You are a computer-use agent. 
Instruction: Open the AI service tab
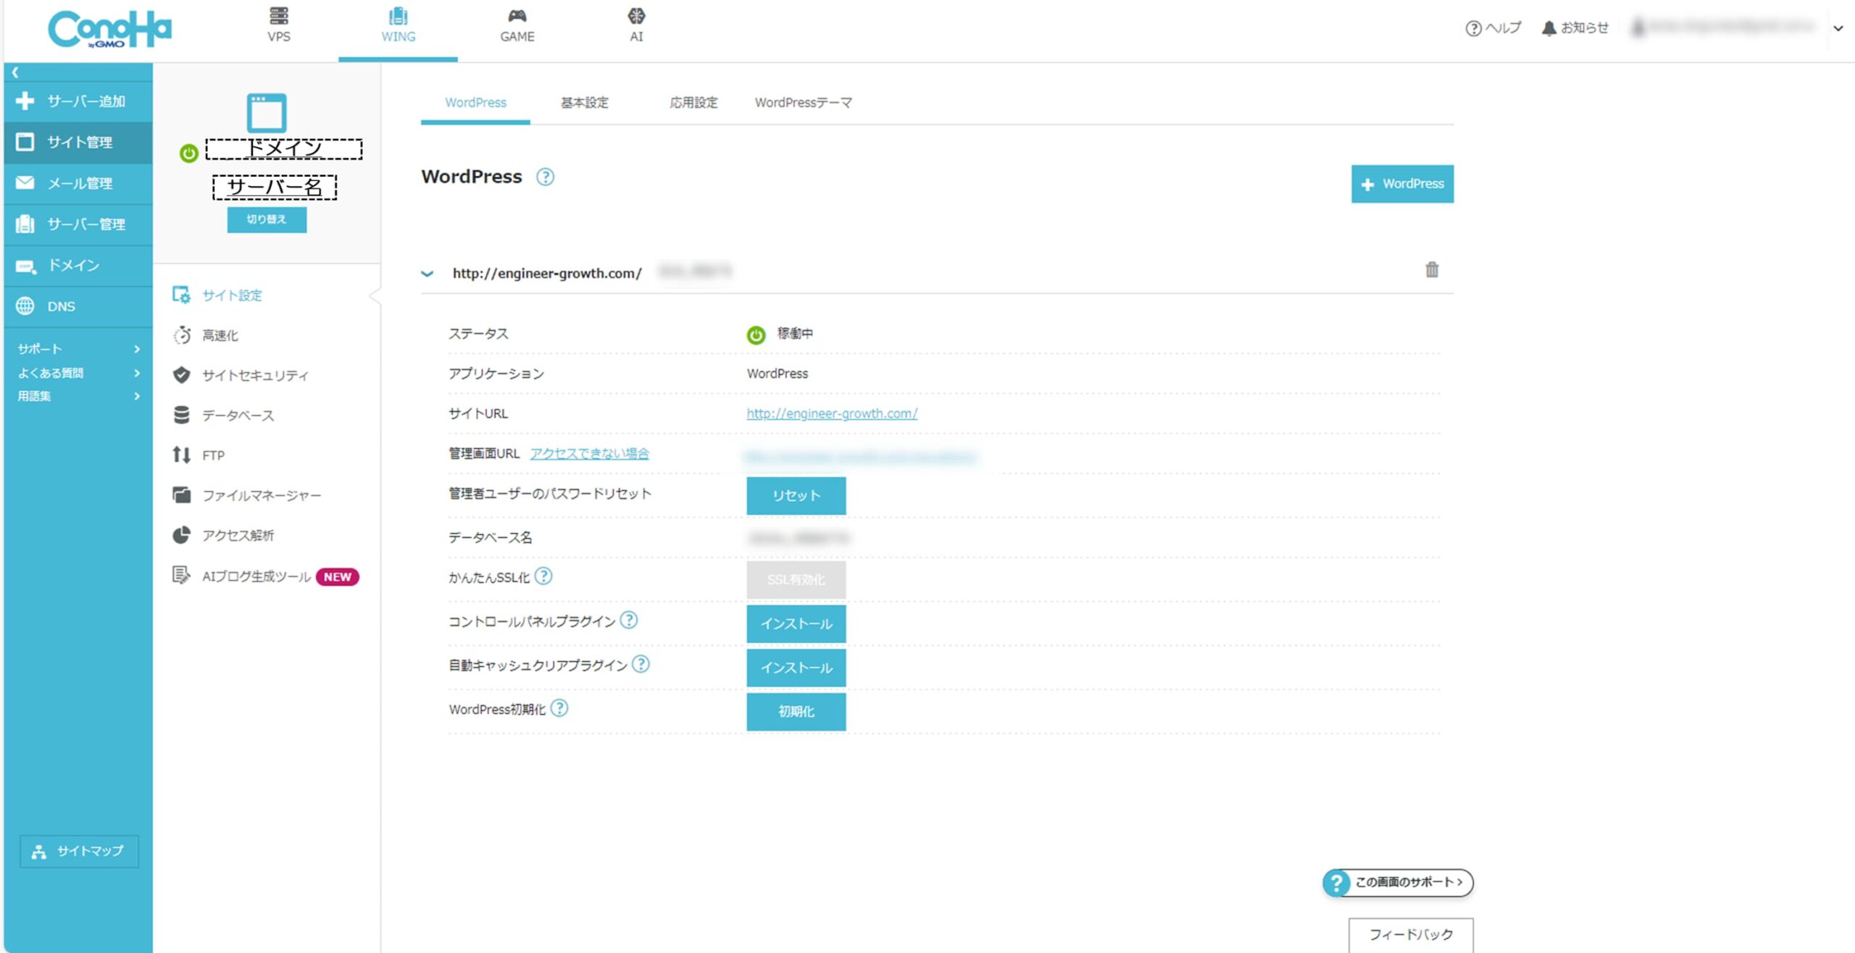click(636, 26)
